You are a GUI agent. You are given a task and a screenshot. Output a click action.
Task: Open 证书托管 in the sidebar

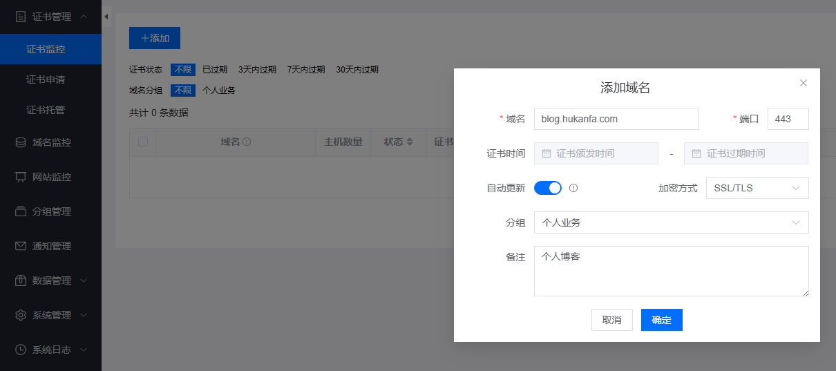point(50,110)
